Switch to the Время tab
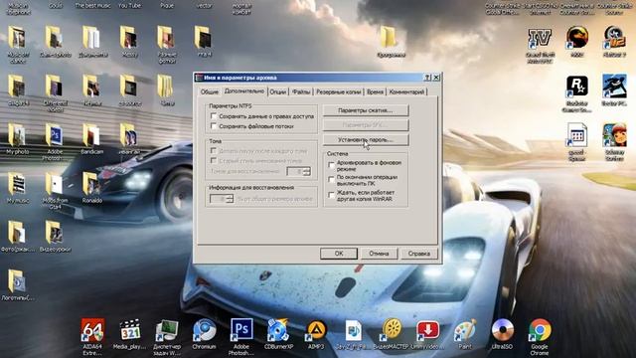The height and width of the screenshot is (358, 636). point(375,92)
